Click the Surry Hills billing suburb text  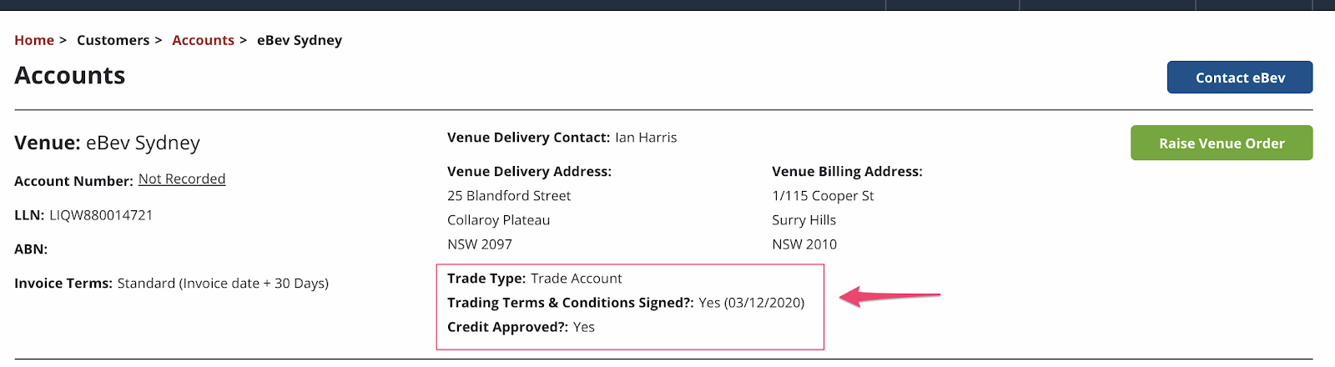pyautogui.click(x=804, y=220)
